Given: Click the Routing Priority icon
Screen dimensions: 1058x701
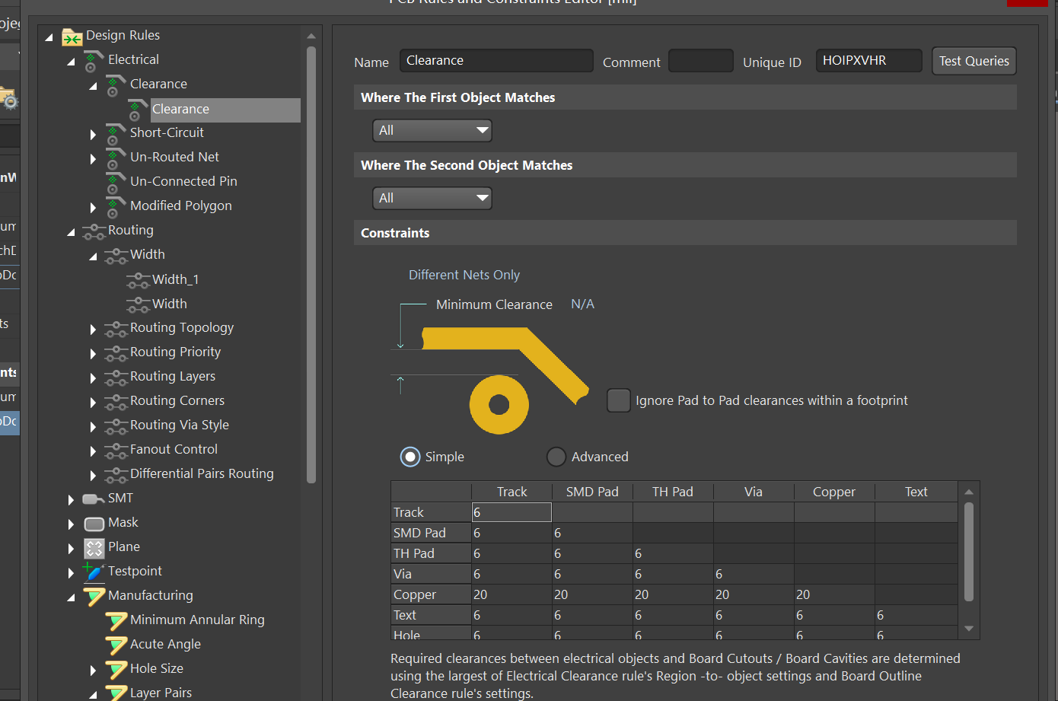Looking at the screenshot, I should tap(116, 352).
